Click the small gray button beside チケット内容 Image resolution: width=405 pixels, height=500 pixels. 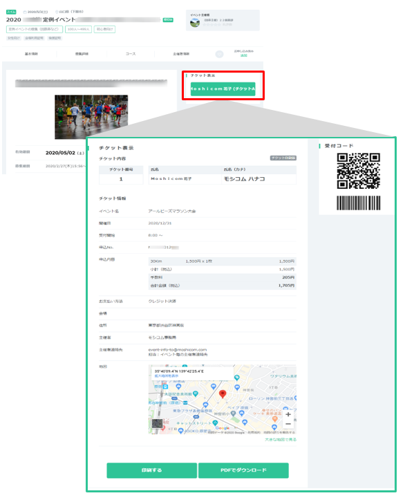(283, 158)
